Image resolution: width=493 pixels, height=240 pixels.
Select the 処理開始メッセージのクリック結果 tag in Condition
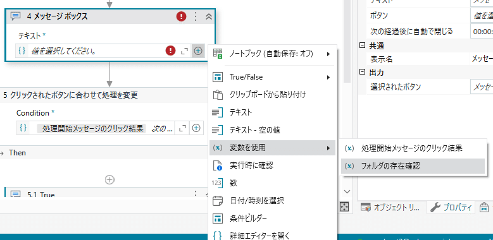[x=92, y=128]
